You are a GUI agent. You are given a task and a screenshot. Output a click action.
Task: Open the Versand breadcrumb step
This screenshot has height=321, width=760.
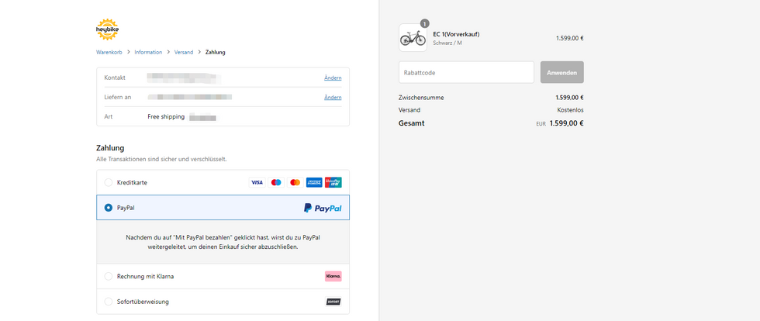pyautogui.click(x=184, y=52)
